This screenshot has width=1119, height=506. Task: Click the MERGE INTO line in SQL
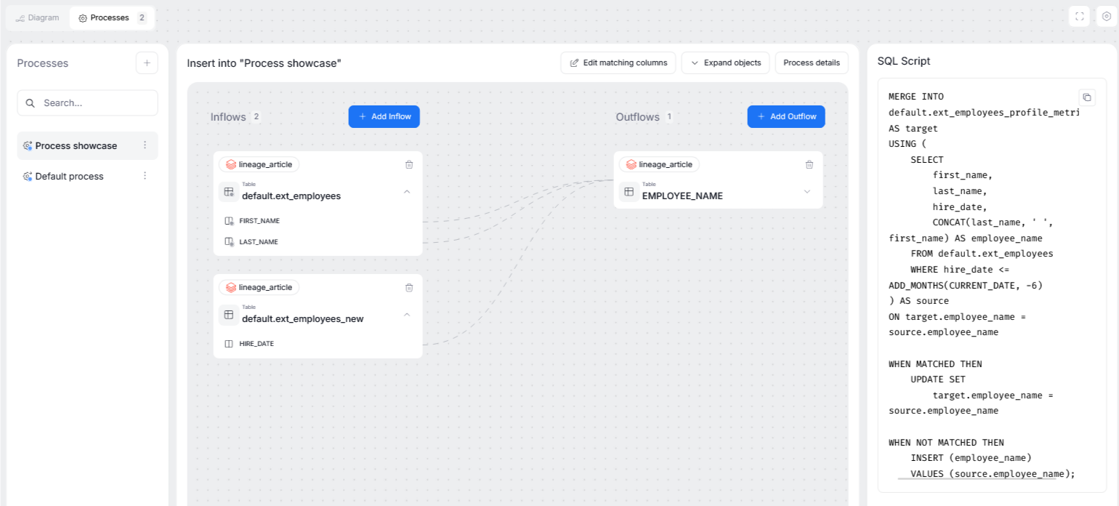[916, 96]
